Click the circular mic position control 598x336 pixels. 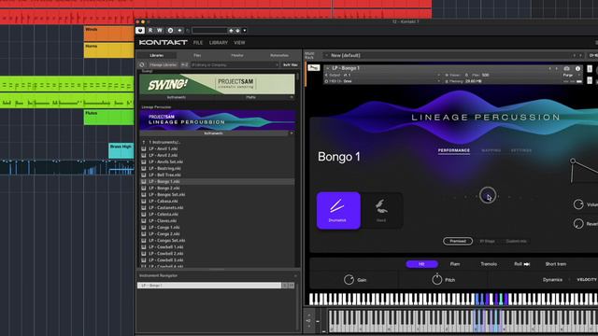pyautogui.click(x=488, y=196)
